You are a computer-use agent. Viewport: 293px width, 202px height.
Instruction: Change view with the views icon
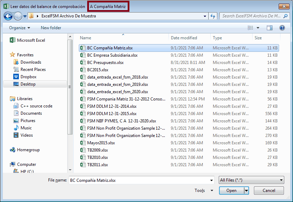pos(250,28)
